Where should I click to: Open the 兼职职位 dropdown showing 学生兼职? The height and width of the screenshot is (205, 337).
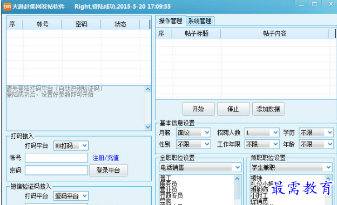point(291,167)
